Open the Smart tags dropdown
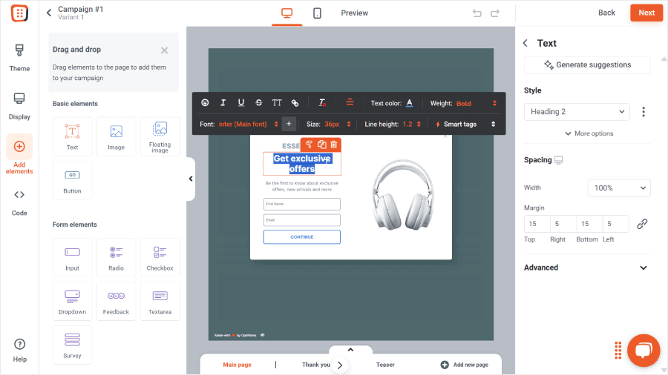This screenshot has height=375, width=668. click(x=465, y=125)
